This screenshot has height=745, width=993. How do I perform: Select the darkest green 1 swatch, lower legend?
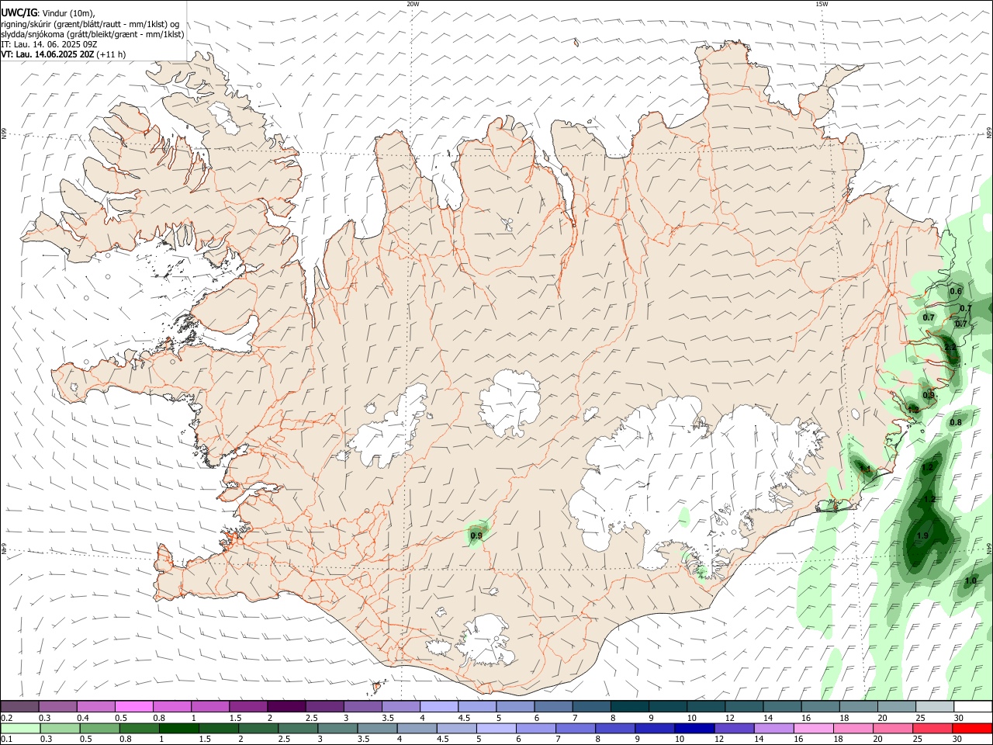[x=178, y=729]
